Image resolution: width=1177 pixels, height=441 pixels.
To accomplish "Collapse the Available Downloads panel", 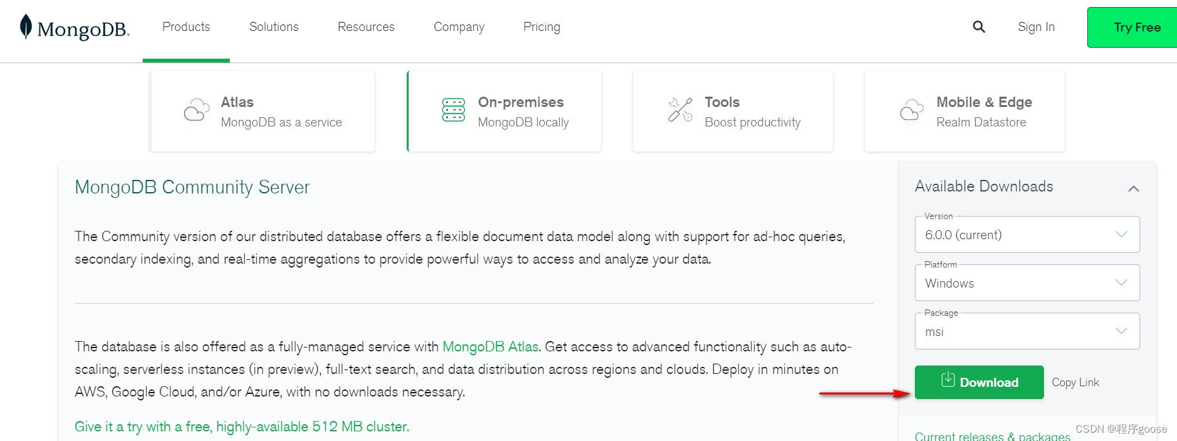I will pyautogui.click(x=1133, y=188).
